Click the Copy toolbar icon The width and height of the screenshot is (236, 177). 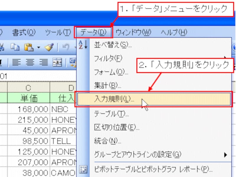(x=15, y=47)
